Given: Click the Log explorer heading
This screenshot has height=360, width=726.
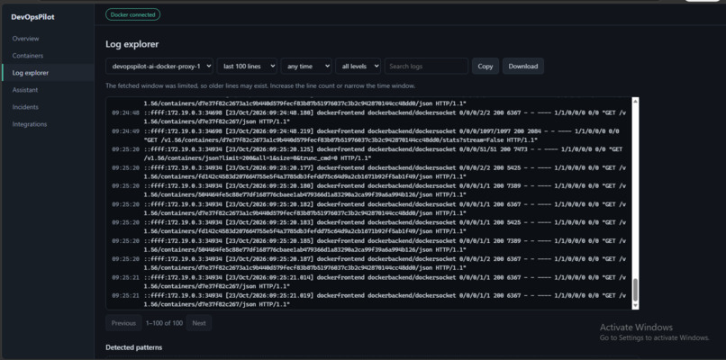Looking at the screenshot, I should tap(132, 44).
